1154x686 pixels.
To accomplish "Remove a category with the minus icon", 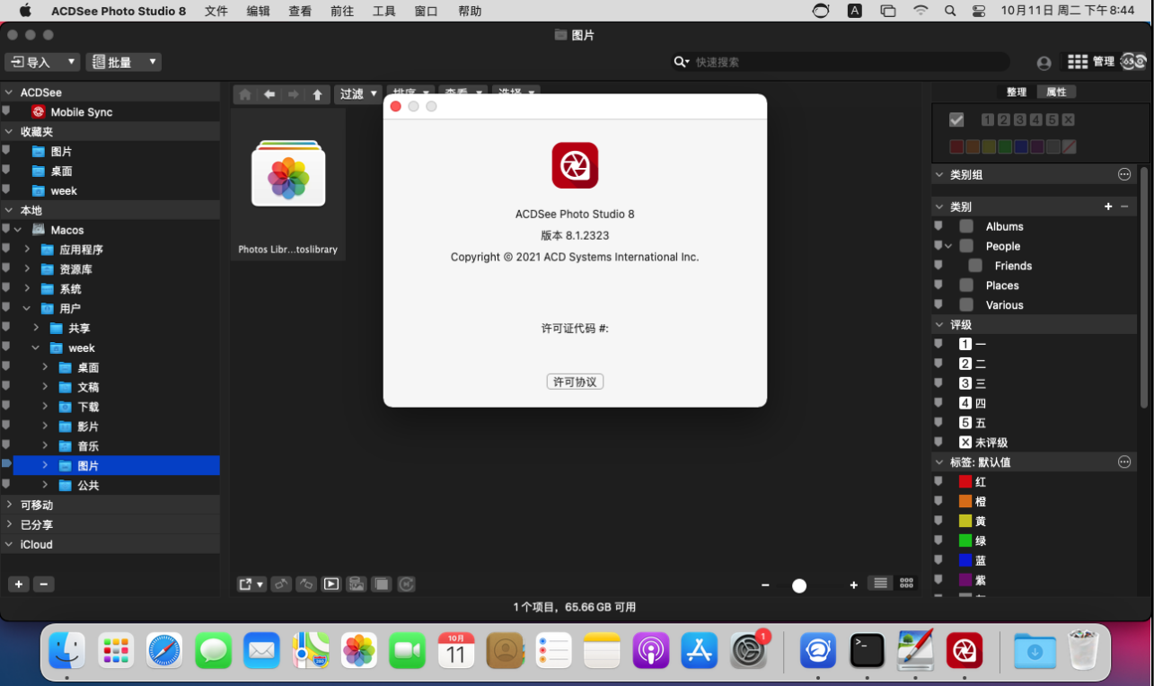I will click(x=1124, y=207).
